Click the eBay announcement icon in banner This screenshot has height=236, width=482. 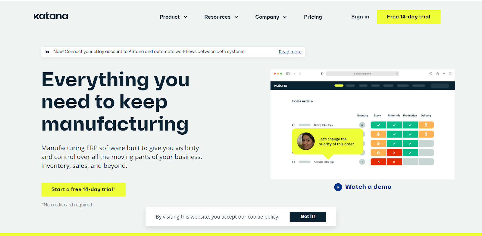tap(47, 52)
